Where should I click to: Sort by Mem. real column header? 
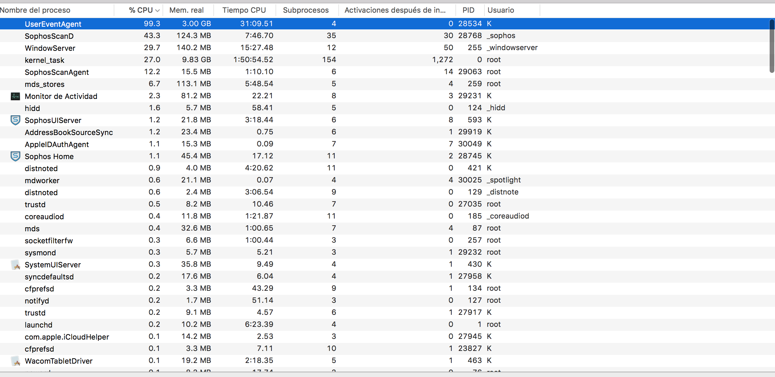[x=187, y=10]
